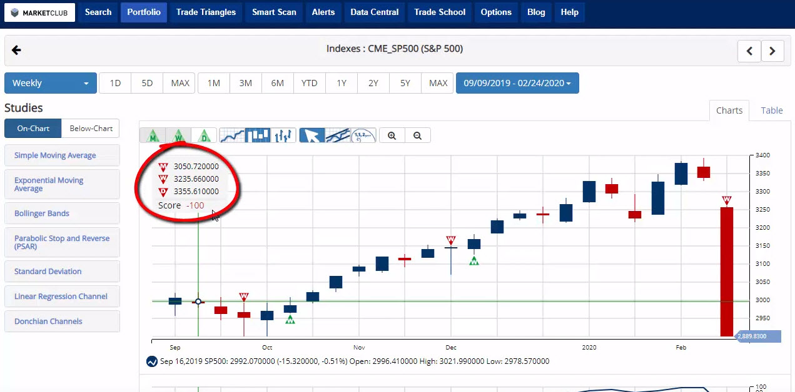Open the Search menu
This screenshot has width=795, height=392.
(98, 12)
